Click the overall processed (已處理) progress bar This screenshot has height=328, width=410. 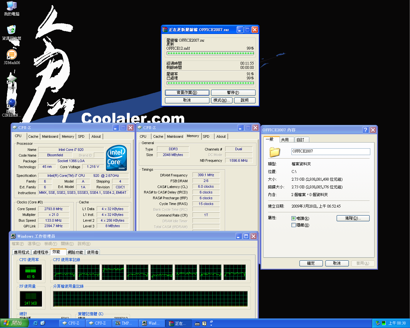click(x=210, y=83)
